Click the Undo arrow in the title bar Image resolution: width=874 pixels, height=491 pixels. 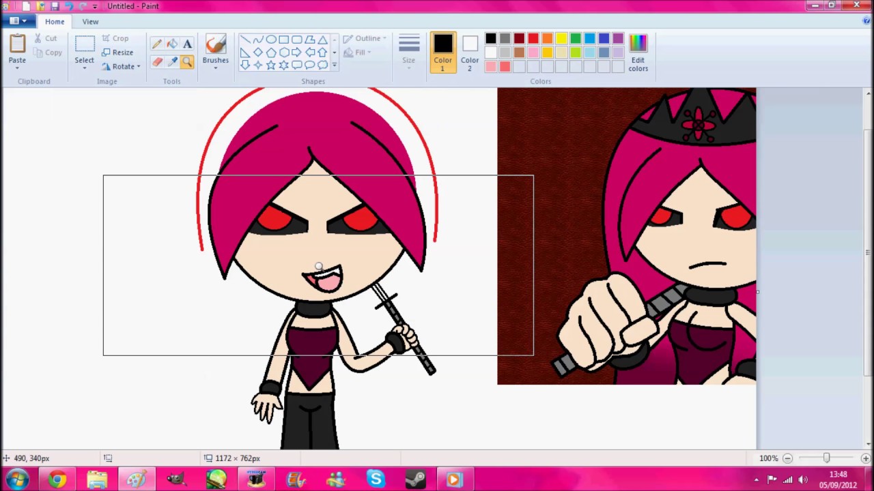pos(69,6)
